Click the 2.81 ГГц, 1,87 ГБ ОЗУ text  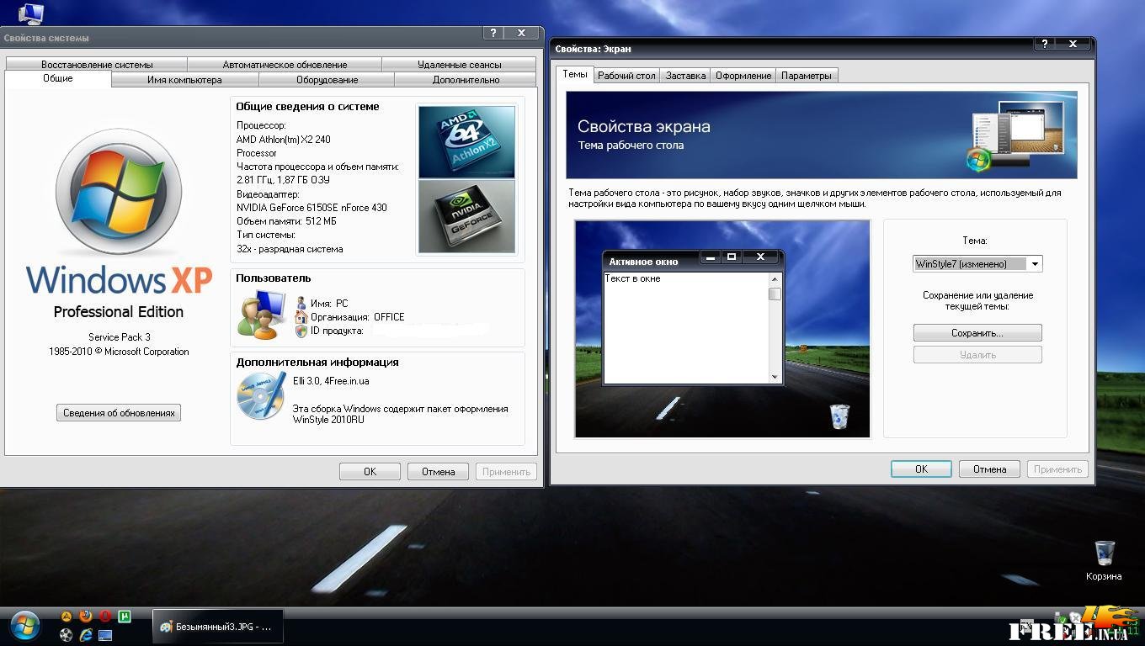pyautogui.click(x=283, y=180)
